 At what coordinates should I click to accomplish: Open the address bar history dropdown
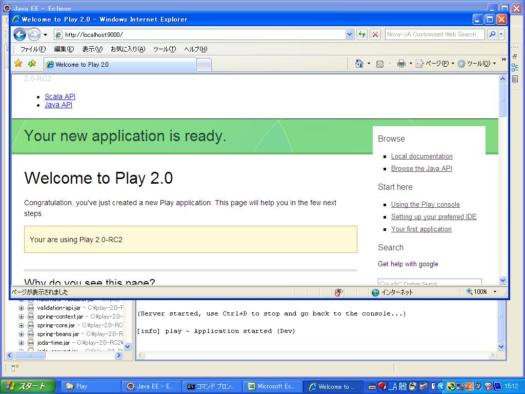[350, 34]
